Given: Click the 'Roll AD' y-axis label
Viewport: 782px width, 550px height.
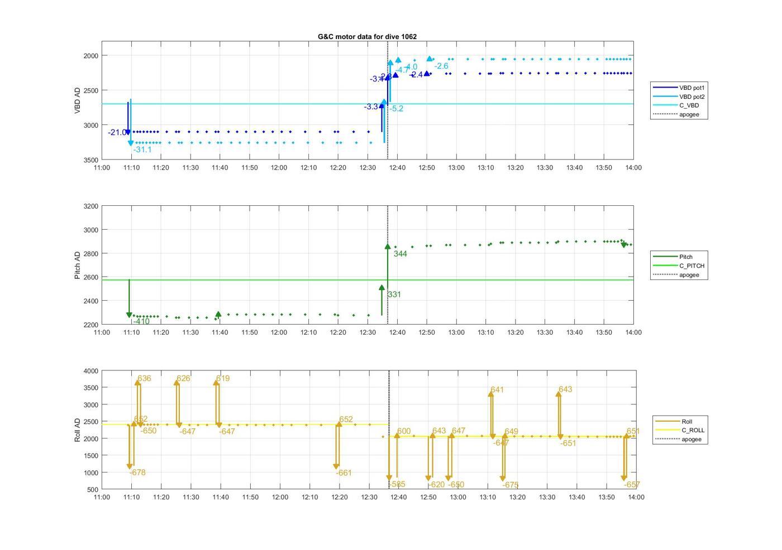Looking at the screenshot, I should 78,430.
